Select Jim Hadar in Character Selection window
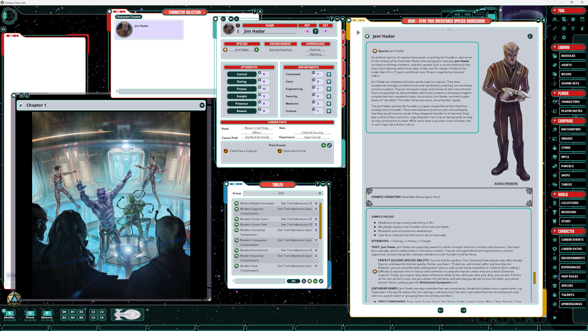Screen dimensions: 588x331 point(149,30)
